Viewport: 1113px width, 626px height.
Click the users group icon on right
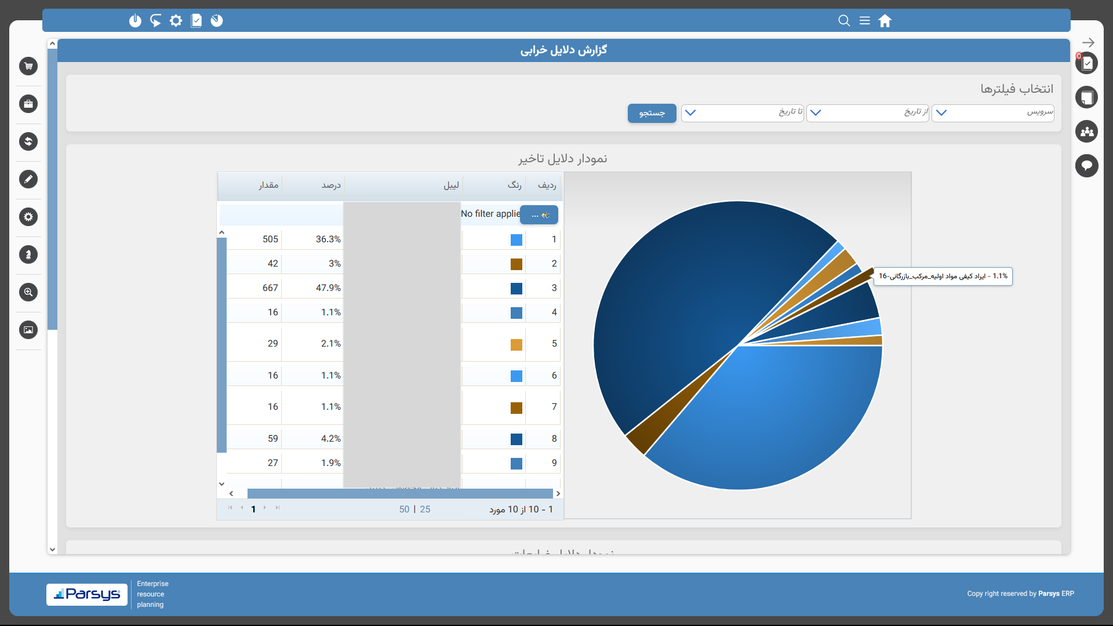click(x=1087, y=132)
